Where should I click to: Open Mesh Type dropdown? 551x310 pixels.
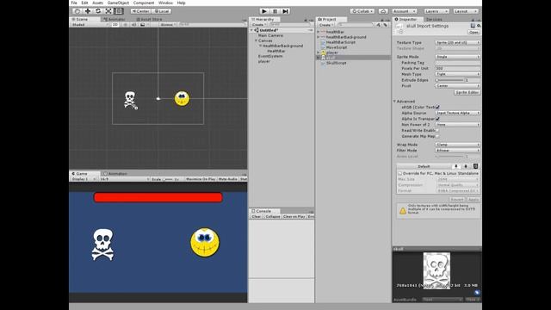457,74
